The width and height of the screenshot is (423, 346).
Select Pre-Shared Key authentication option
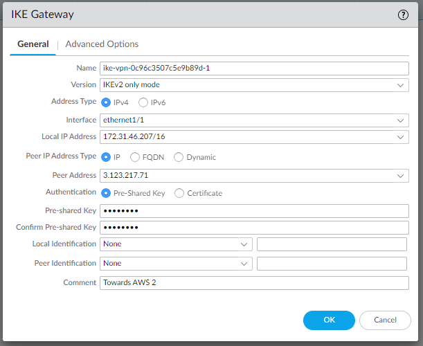tap(107, 193)
